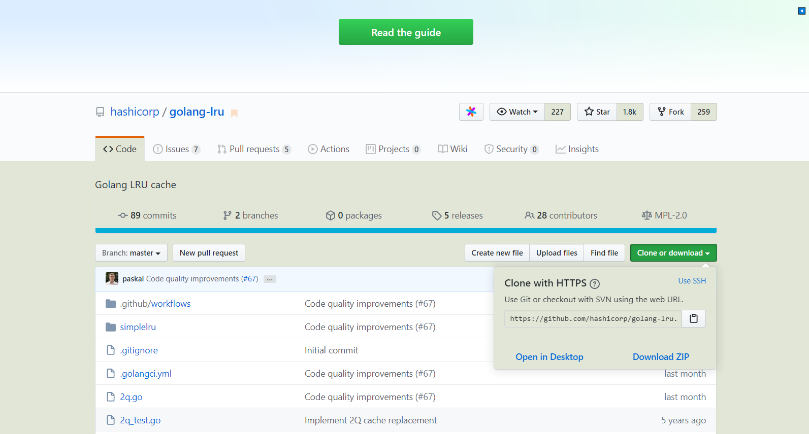Image resolution: width=809 pixels, height=434 pixels.
Task: Click the HTTPS help question mark icon
Action: (595, 284)
